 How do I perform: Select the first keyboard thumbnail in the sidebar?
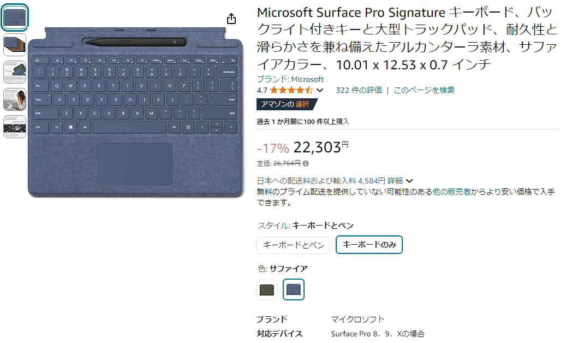(14, 16)
